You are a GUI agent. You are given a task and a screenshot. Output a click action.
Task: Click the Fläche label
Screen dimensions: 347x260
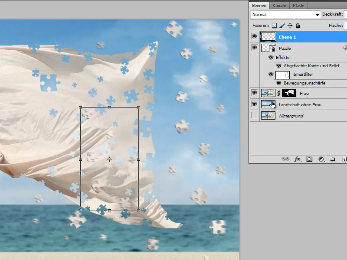click(x=336, y=26)
